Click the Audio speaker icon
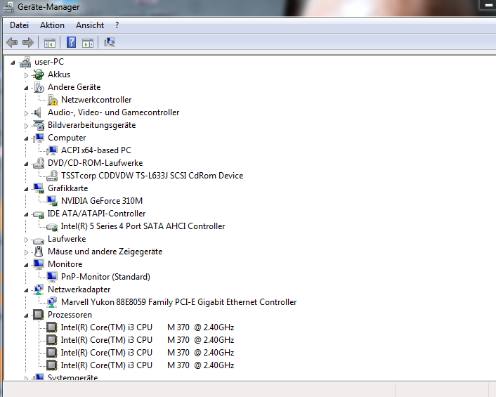The width and height of the screenshot is (496, 397). click(37, 112)
